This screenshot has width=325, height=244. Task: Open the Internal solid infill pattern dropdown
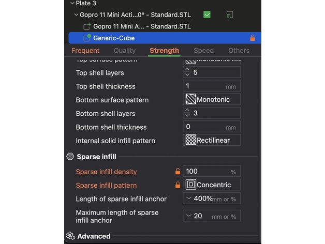[x=212, y=140]
